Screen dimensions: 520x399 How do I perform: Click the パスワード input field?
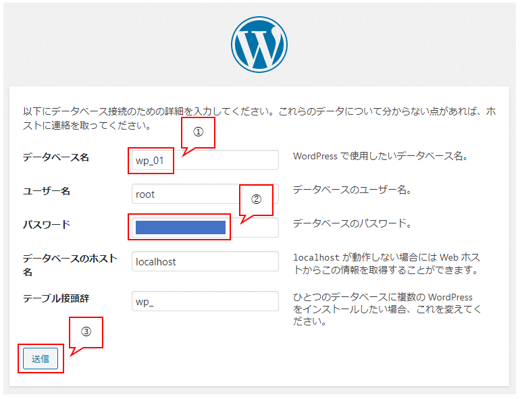205,228
